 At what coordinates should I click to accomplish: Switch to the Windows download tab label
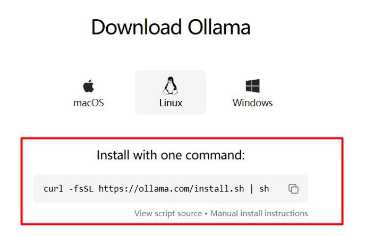point(252,103)
